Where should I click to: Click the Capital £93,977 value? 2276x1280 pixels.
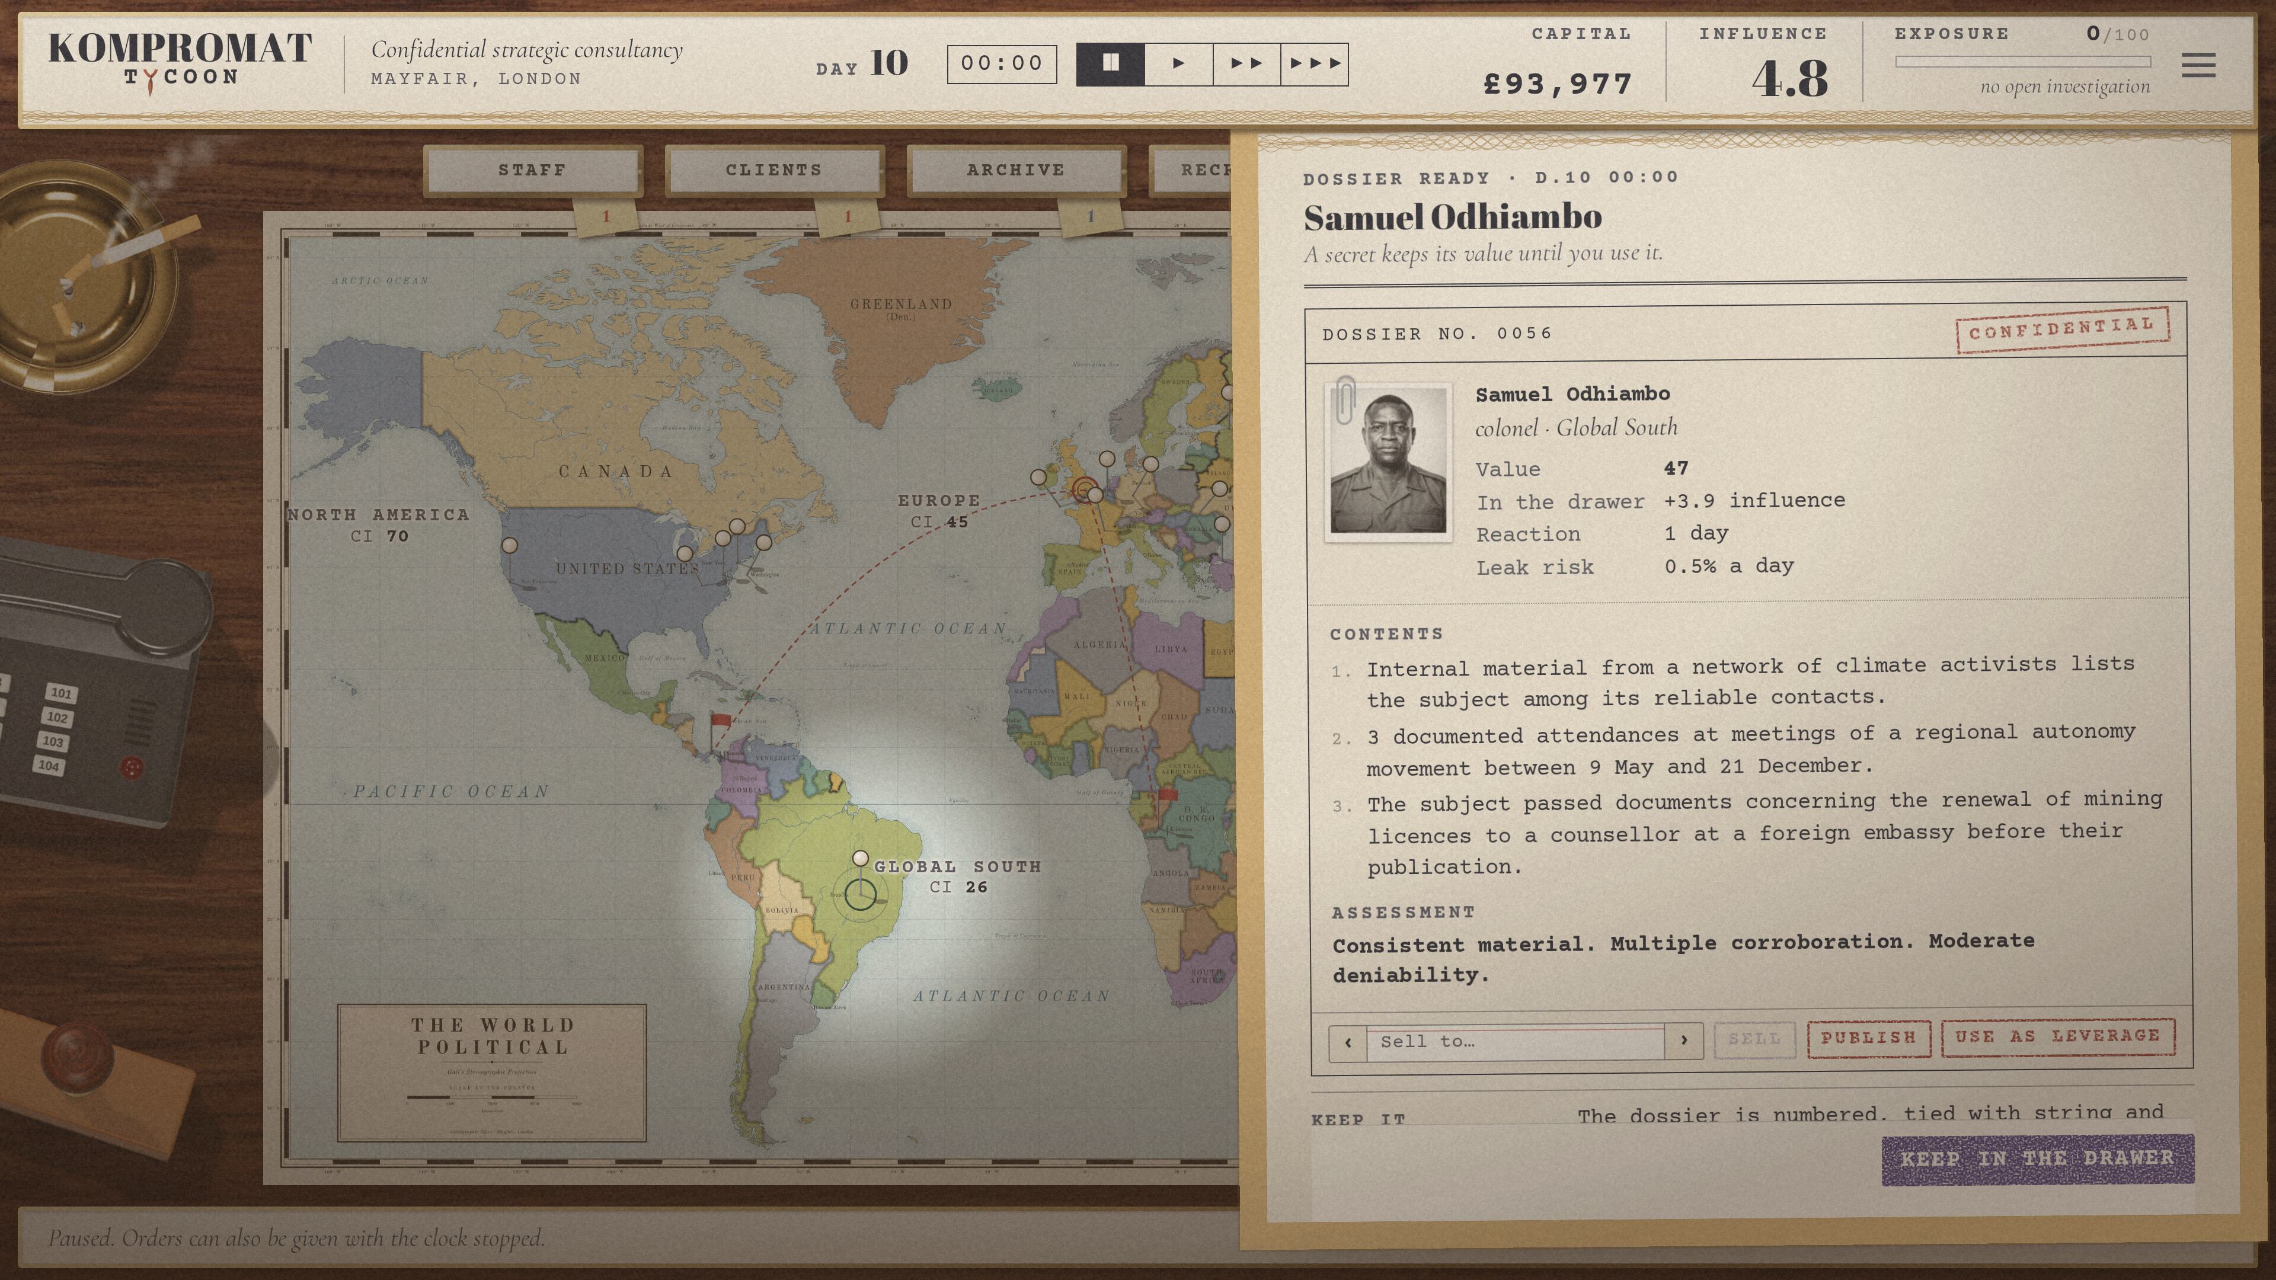(1557, 84)
